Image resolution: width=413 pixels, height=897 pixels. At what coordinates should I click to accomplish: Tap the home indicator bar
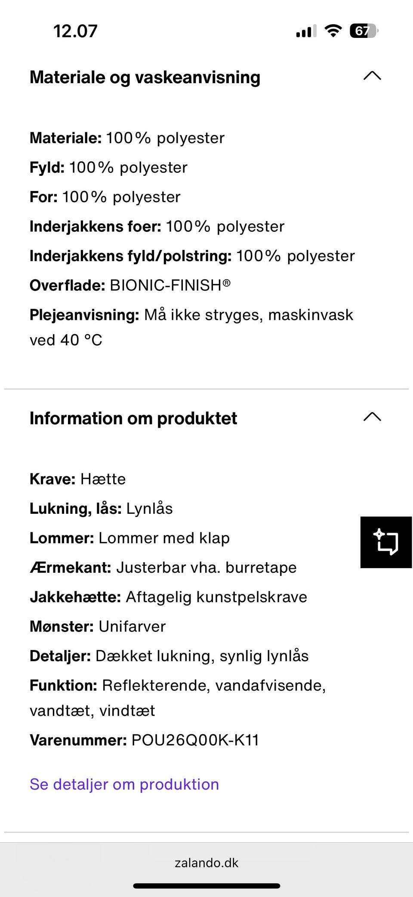(x=206, y=886)
